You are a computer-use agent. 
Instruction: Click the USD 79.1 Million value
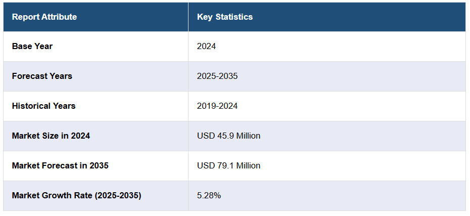[228, 165]
